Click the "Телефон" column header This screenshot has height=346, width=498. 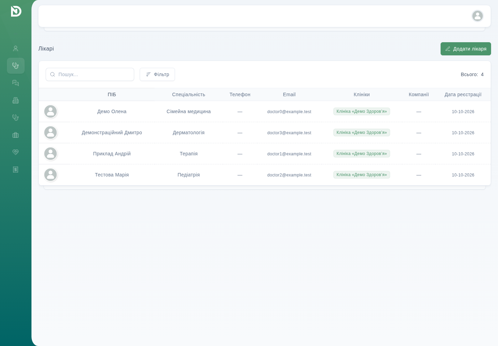point(240,94)
